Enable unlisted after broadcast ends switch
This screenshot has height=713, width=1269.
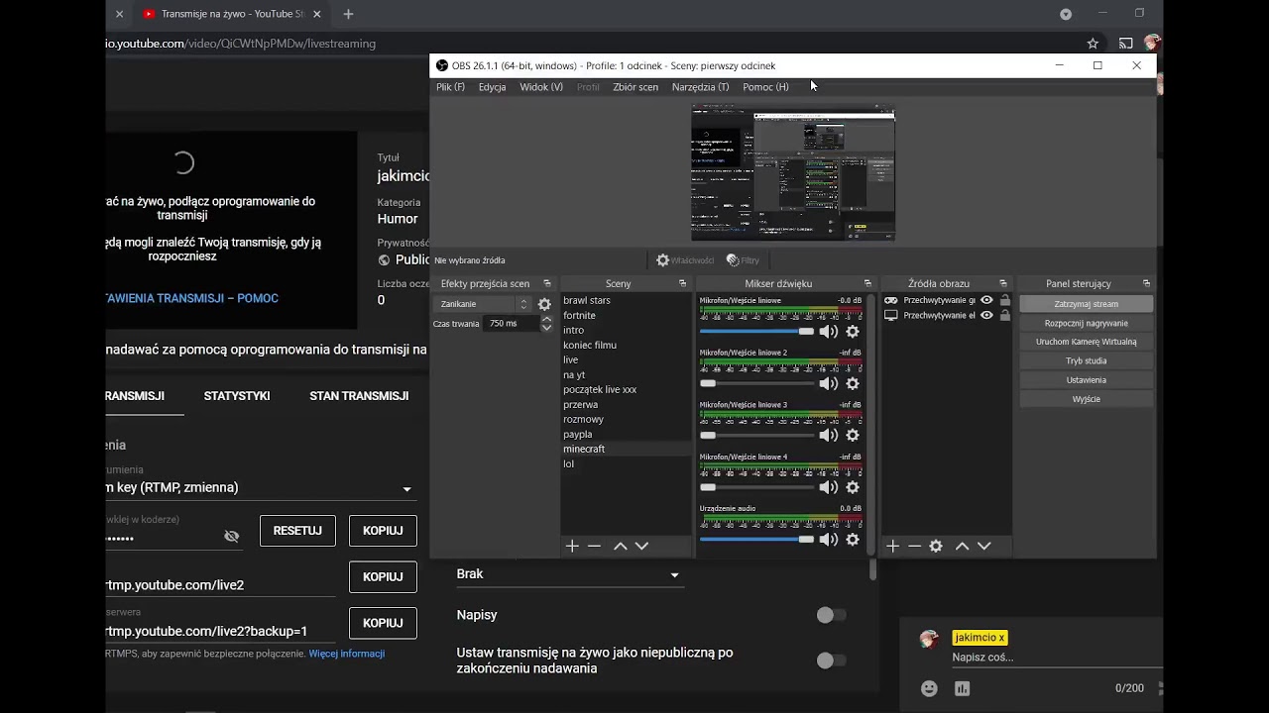pos(831,661)
